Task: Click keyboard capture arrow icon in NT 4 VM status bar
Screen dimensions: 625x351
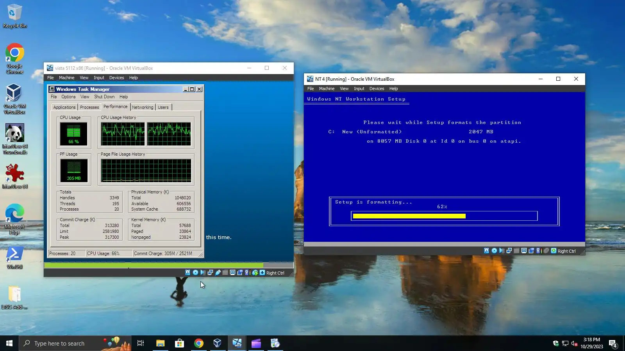Action: 554,251
